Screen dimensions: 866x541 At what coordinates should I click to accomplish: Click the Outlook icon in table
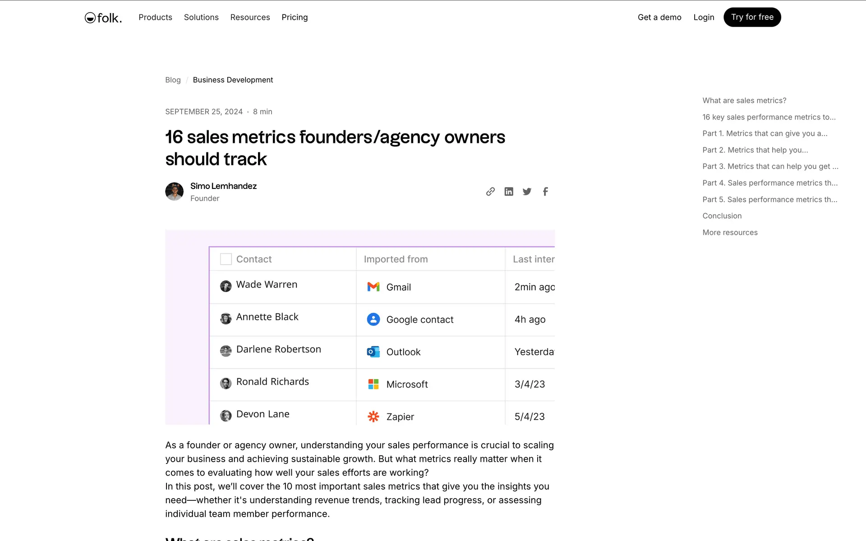pos(373,352)
